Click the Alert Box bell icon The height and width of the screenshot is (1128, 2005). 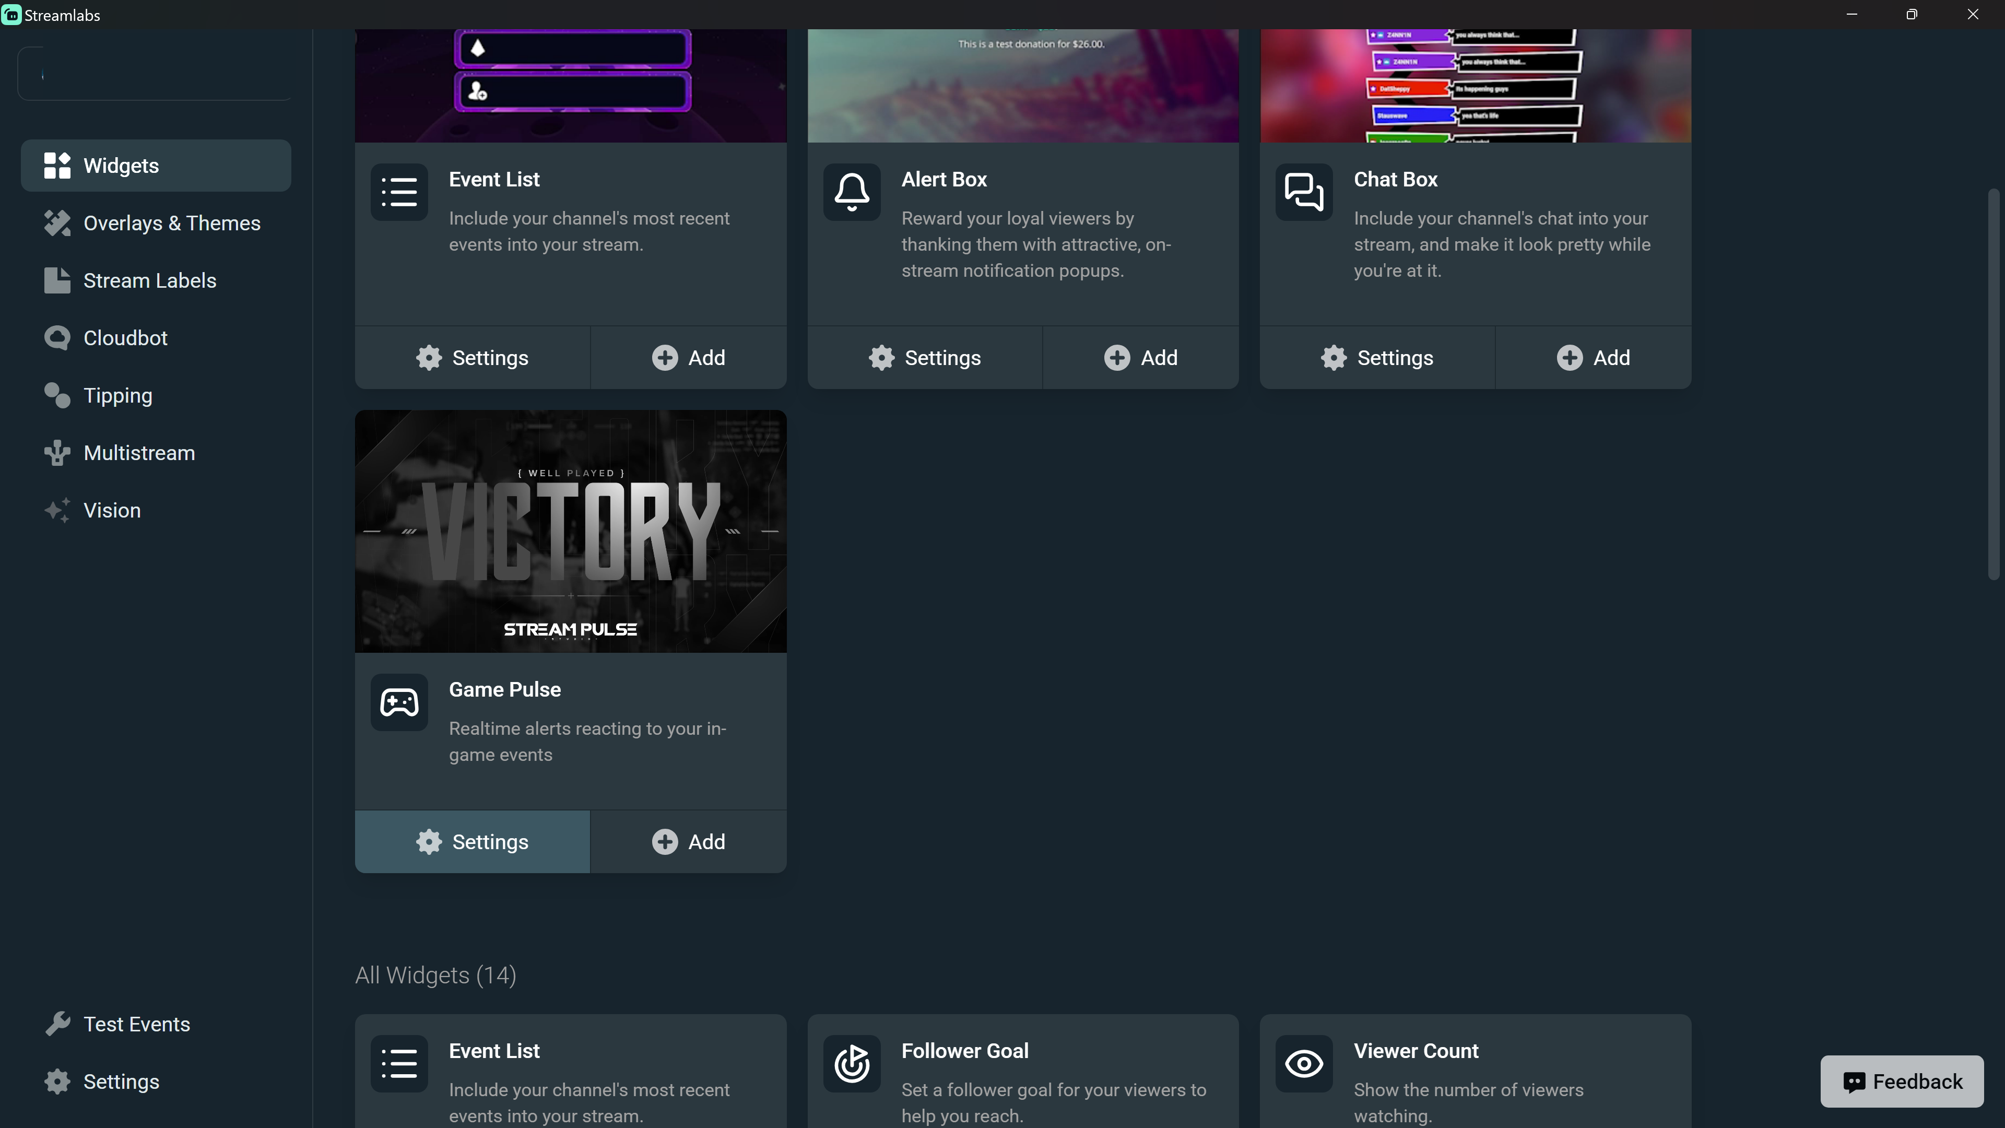[852, 192]
